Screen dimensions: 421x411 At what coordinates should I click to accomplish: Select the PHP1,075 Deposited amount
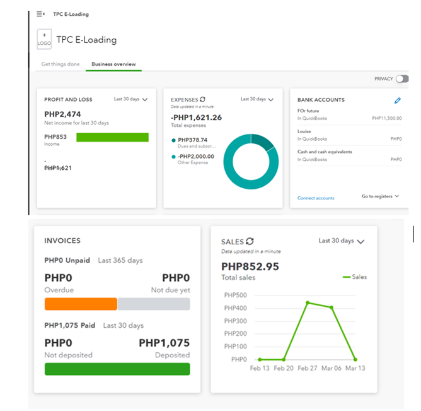coord(164,343)
